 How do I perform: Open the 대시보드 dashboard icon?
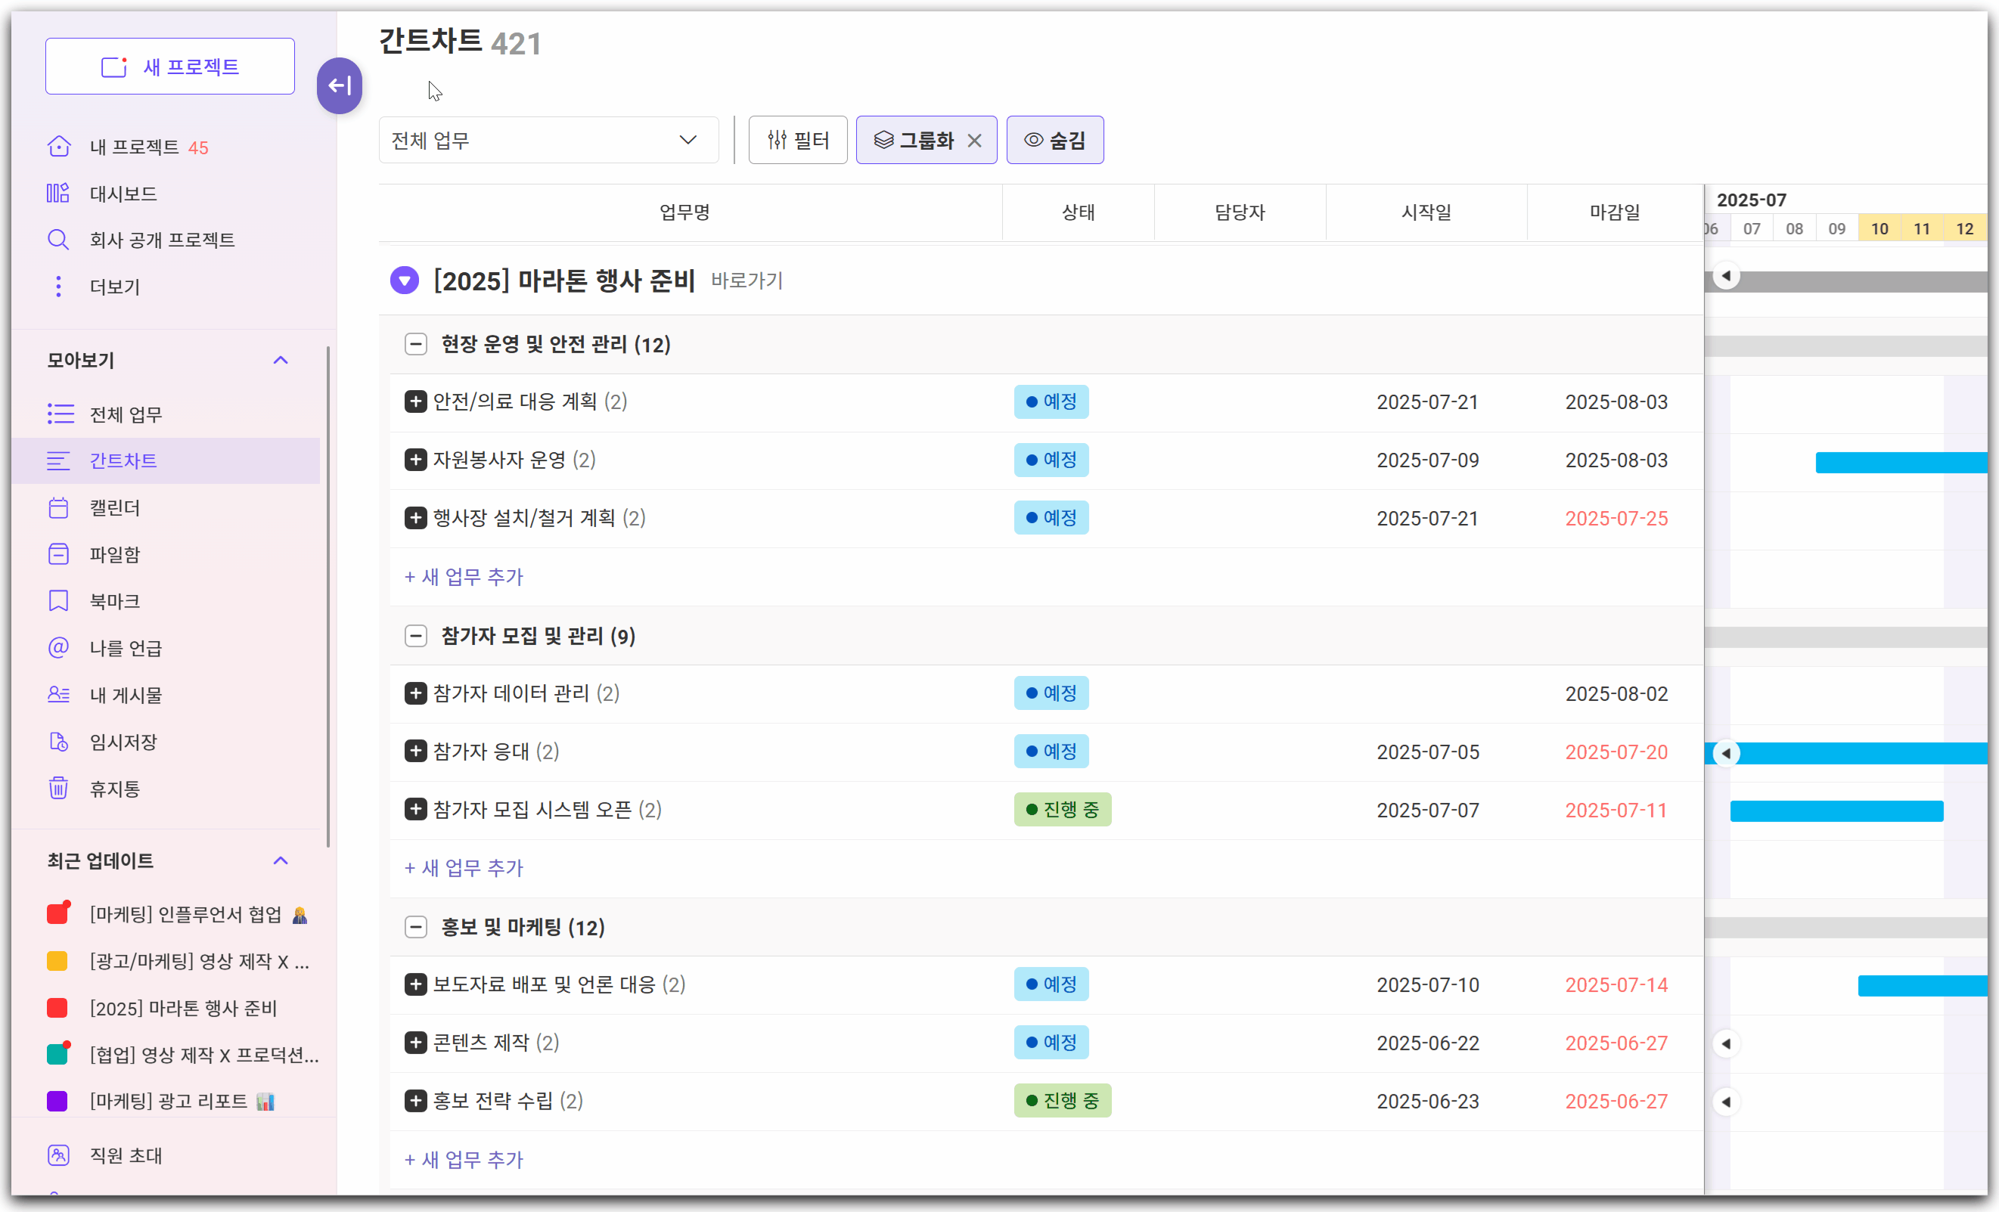click(x=58, y=193)
